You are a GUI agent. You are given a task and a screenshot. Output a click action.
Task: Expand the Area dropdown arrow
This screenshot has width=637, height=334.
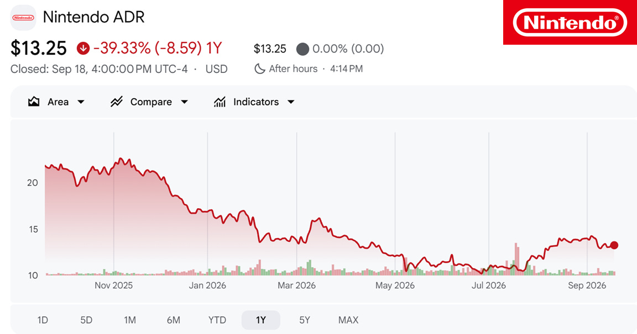click(81, 102)
